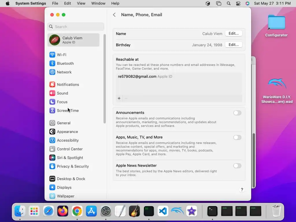Open Spotlight search in menu bar

[228, 3]
